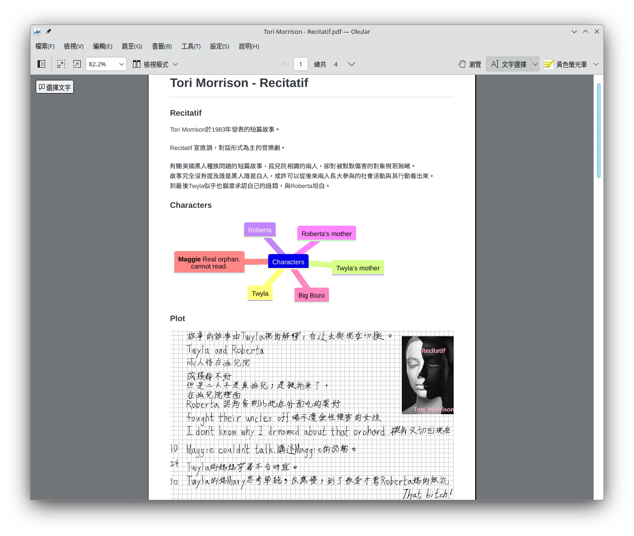Click the total page count 4 button
This screenshot has height=536, width=634.
(336, 64)
